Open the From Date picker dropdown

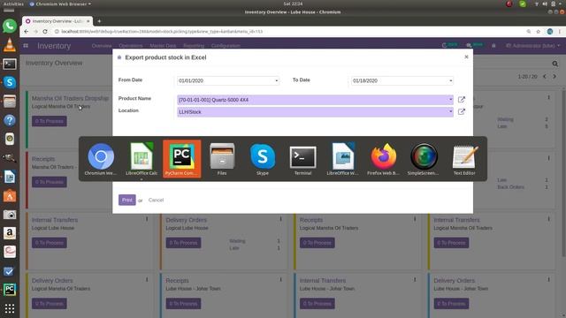coord(277,80)
